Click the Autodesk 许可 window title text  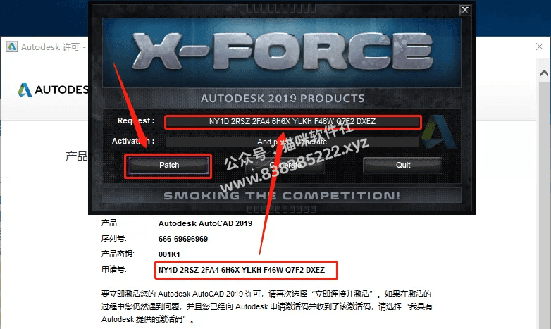[x=50, y=46]
